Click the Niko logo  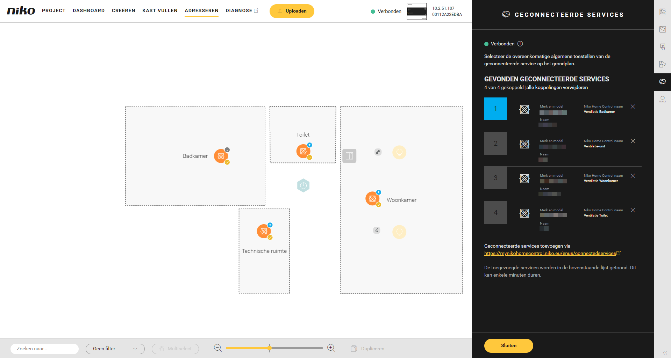[x=21, y=10]
